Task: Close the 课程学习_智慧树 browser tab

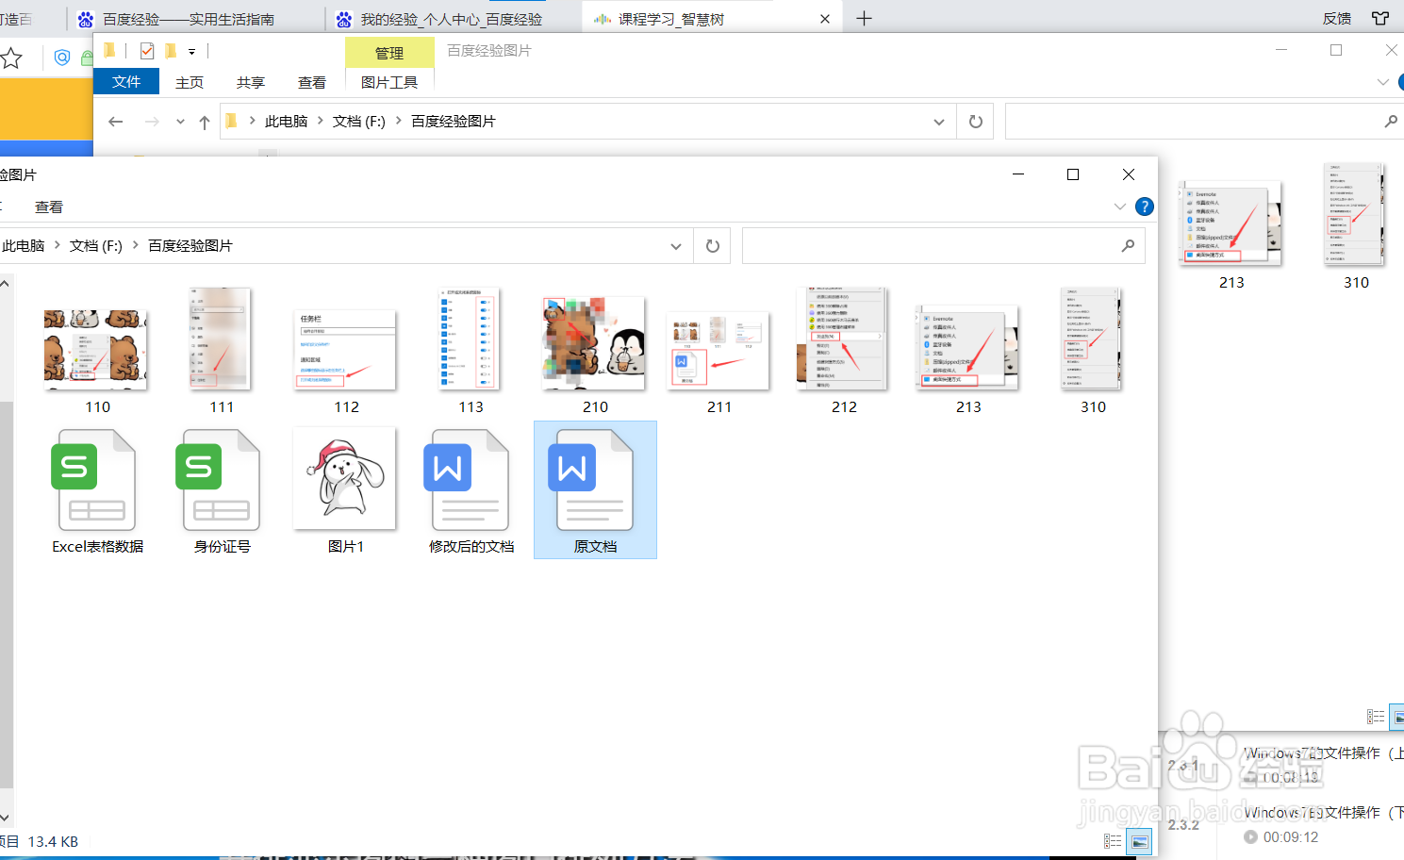Action: (825, 19)
